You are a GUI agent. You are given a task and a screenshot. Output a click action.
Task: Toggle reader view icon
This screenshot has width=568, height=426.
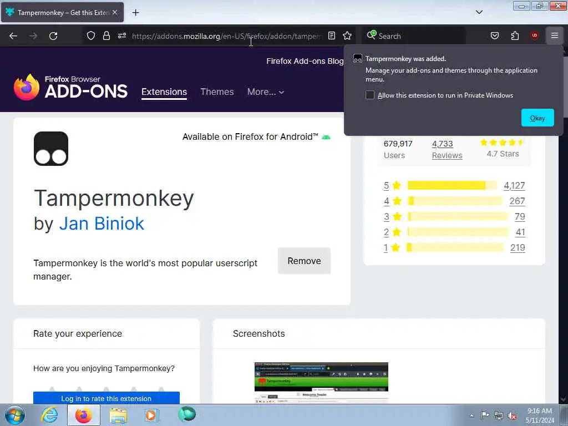(x=332, y=35)
